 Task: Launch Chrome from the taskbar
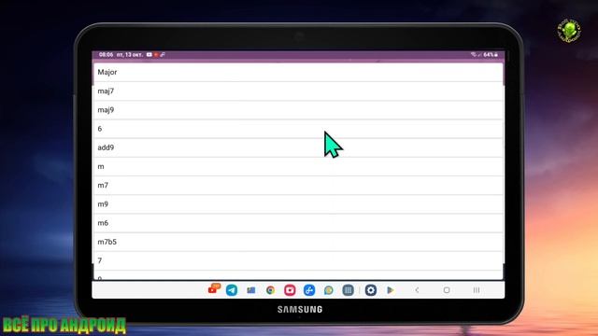(x=270, y=290)
